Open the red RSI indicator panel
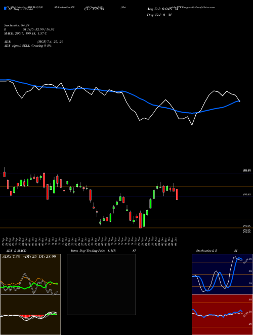 tap(222, 315)
